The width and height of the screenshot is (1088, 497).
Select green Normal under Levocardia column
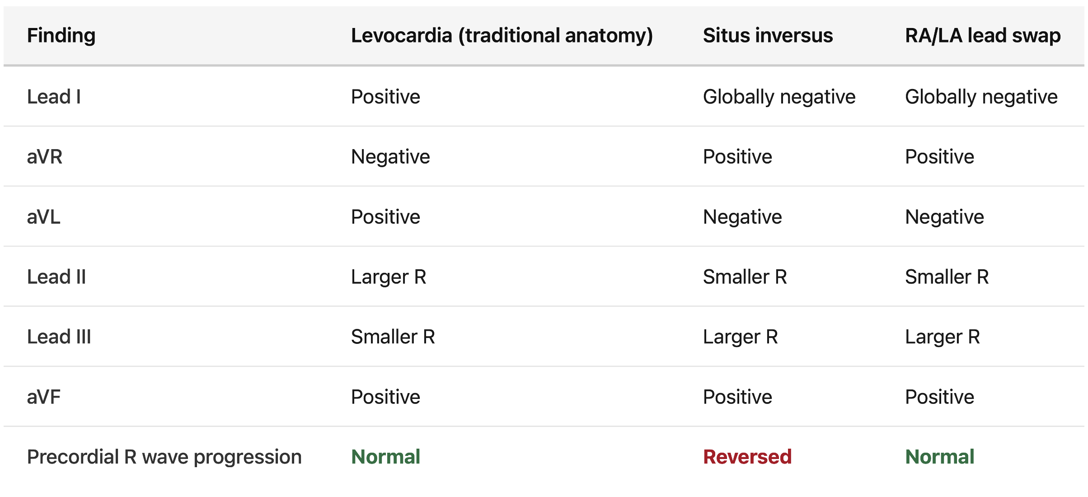pyautogui.click(x=385, y=457)
